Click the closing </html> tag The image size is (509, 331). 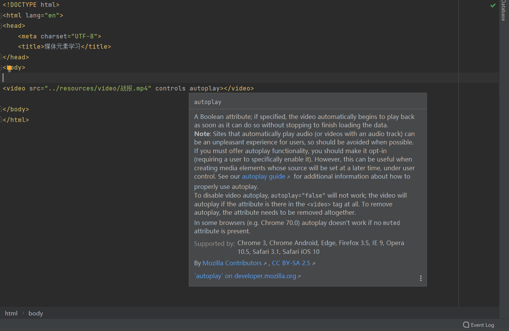pyautogui.click(x=16, y=120)
